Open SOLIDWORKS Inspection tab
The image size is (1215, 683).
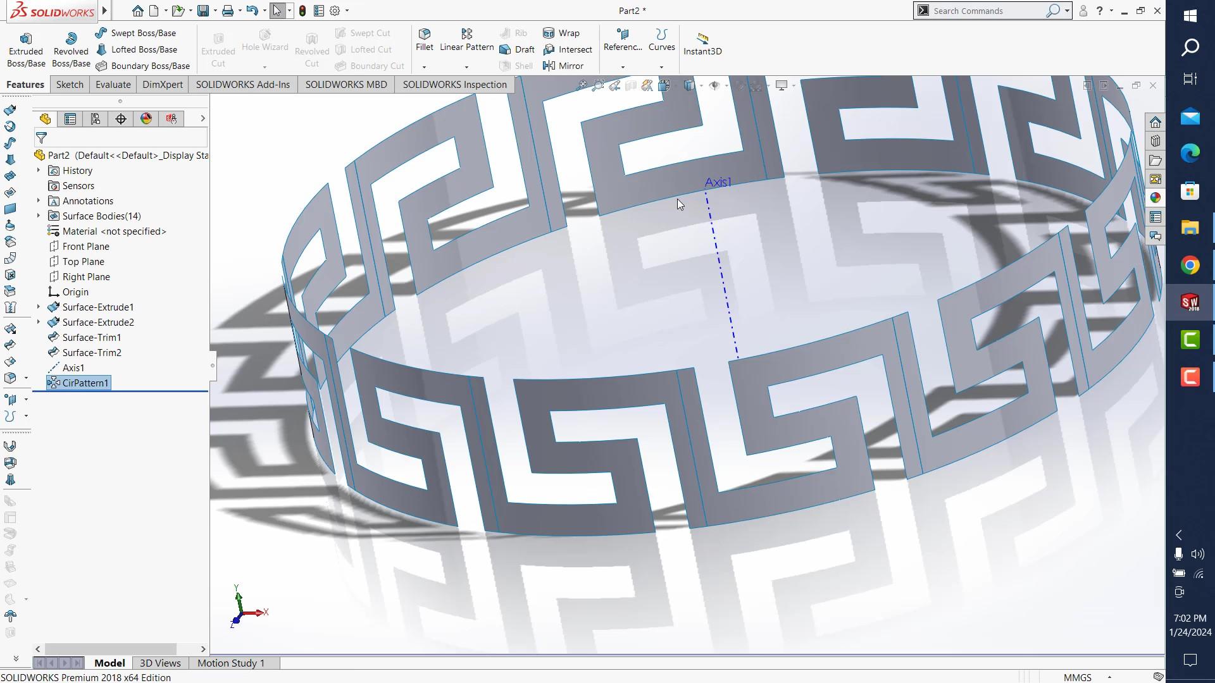pos(455,85)
